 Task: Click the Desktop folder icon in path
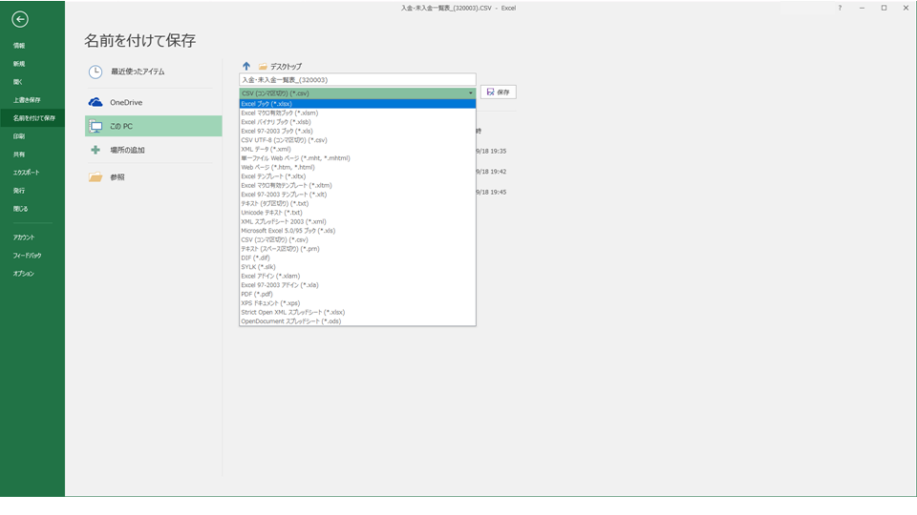click(263, 67)
